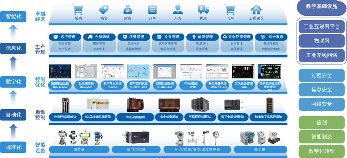Click the 采购 shopping cart icon
347x158 pixels.
click(x=78, y=9)
